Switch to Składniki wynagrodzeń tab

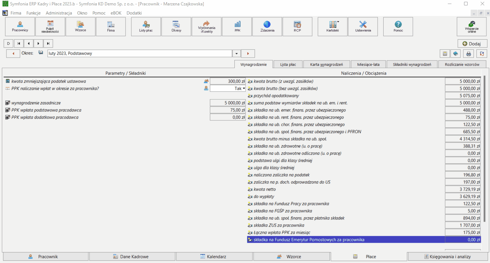click(x=412, y=64)
